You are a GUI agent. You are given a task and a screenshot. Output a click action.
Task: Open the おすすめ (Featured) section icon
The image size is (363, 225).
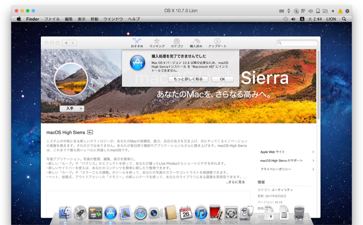tap(137, 42)
